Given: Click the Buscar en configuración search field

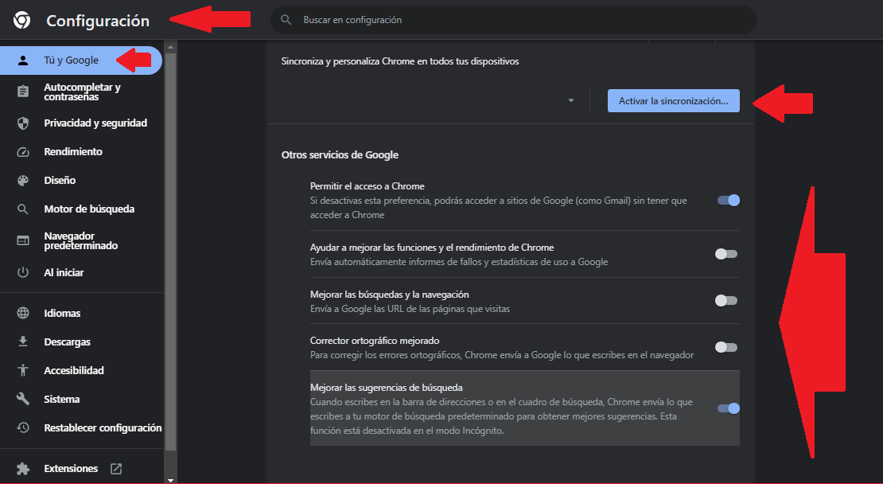Looking at the screenshot, I should pos(514,20).
